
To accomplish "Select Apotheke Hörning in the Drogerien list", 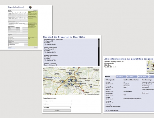I will coord(53,39).
